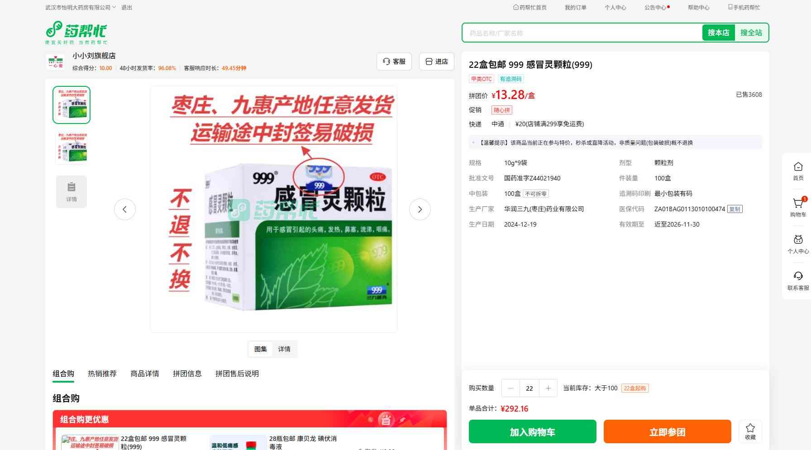Screen dimensions: 811x450
Task: Click 立即参团 button
Action: tap(667, 431)
